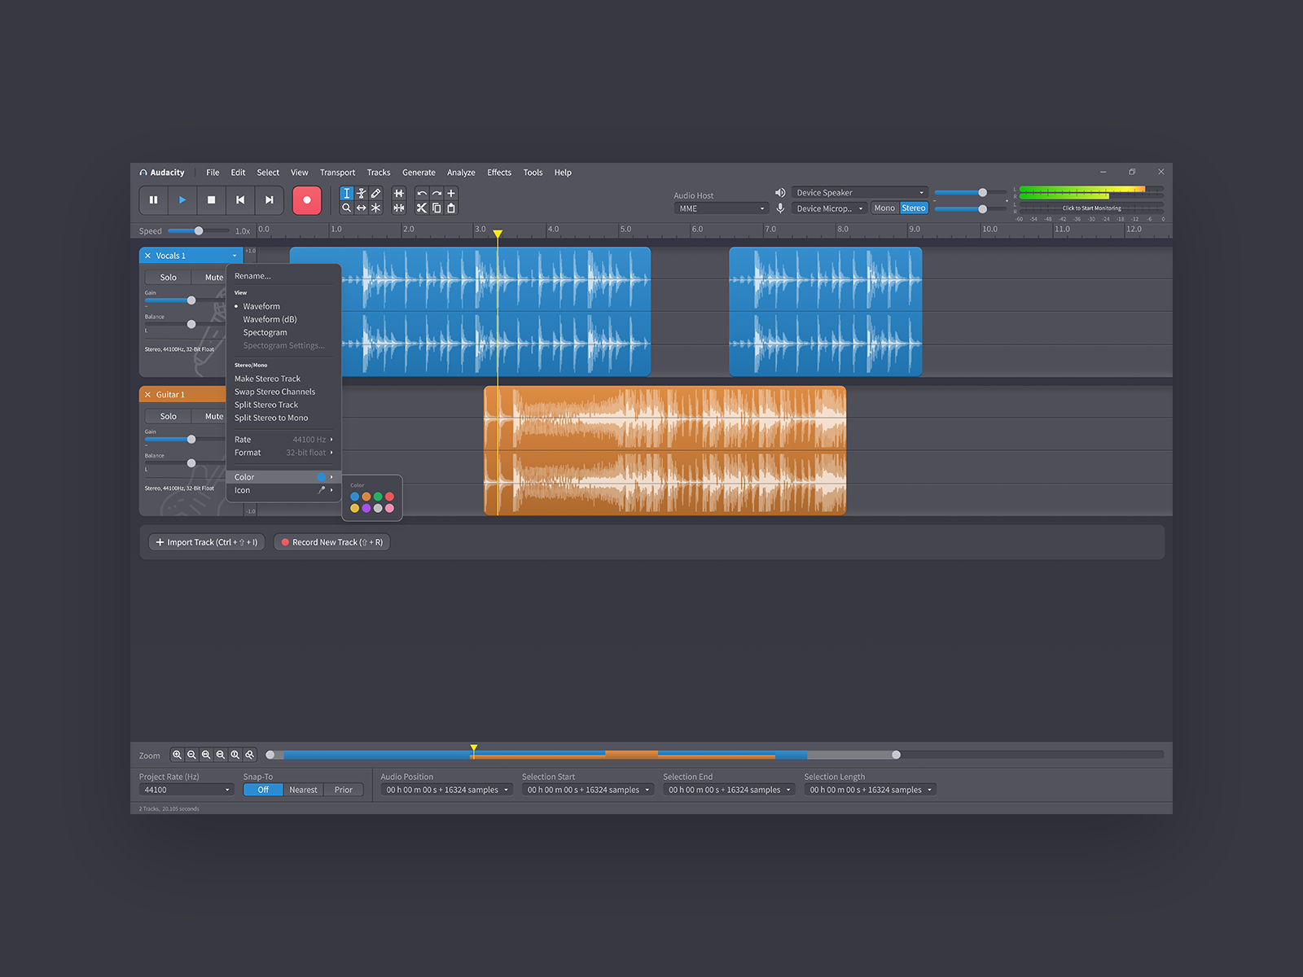
Task: Click the Redo arrow icon
Action: pos(437,194)
